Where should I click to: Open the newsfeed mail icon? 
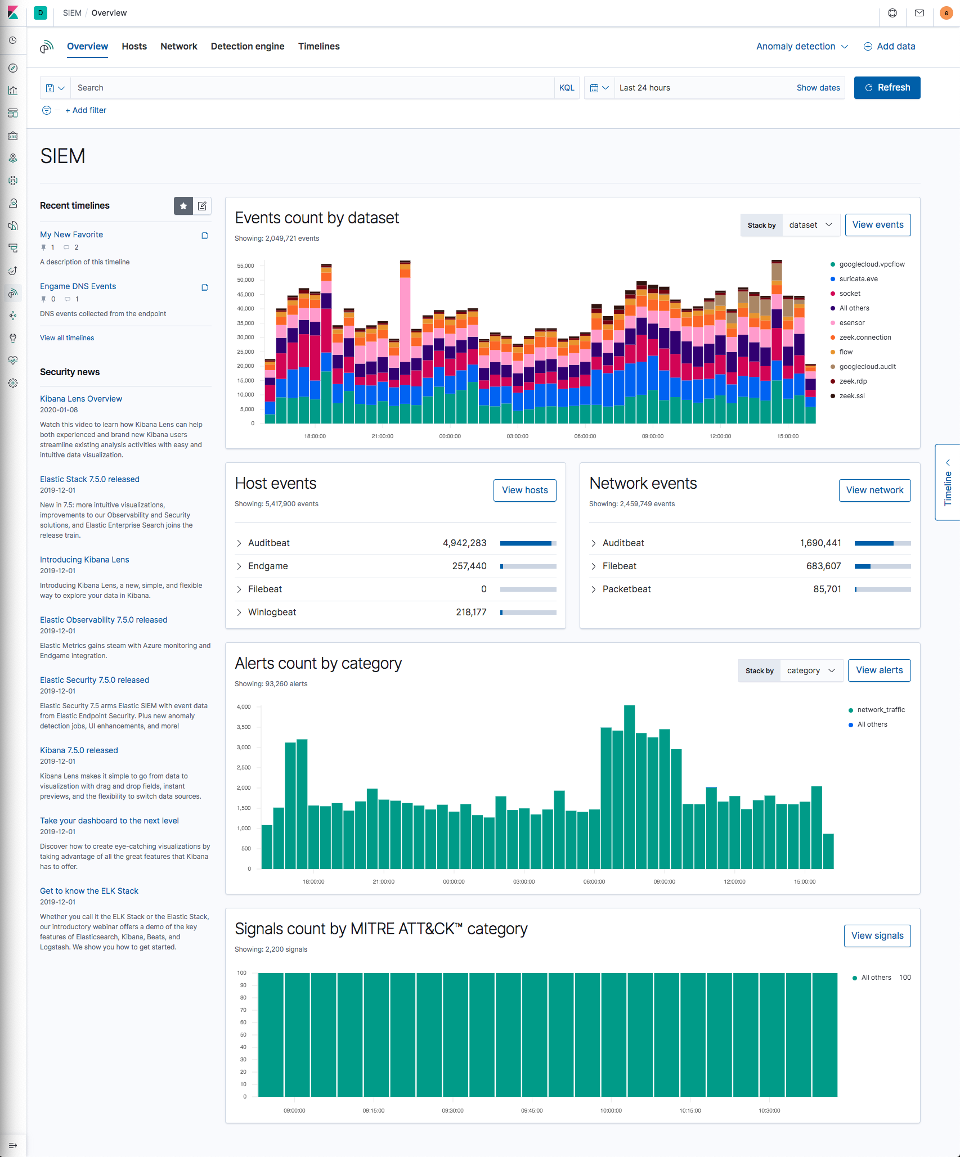point(919,13)
